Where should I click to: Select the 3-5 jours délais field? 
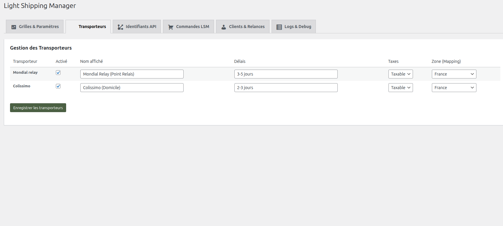point(286,74)
